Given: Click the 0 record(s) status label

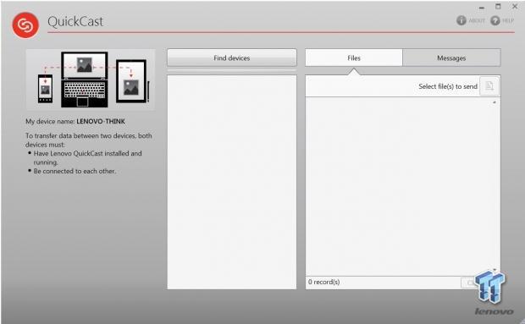Looking at the screenshot, I should (323, 282).
